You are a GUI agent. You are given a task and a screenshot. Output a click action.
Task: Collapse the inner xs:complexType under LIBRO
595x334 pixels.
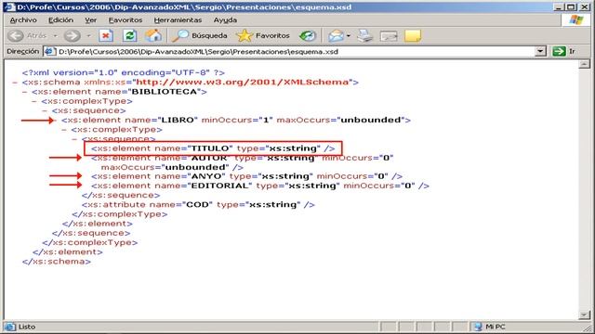pyautogui.click(x=64, y=130)
